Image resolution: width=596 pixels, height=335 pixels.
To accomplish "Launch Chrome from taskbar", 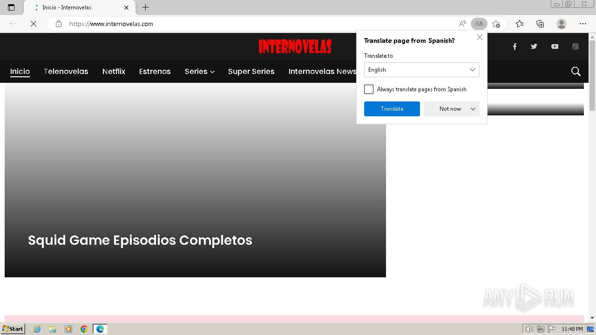I will click(x=84, y=329).
